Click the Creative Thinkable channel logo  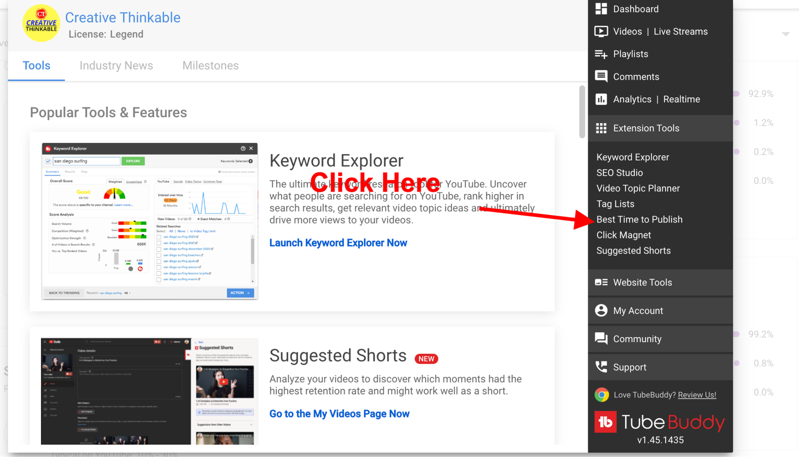(x=41, y=23)
